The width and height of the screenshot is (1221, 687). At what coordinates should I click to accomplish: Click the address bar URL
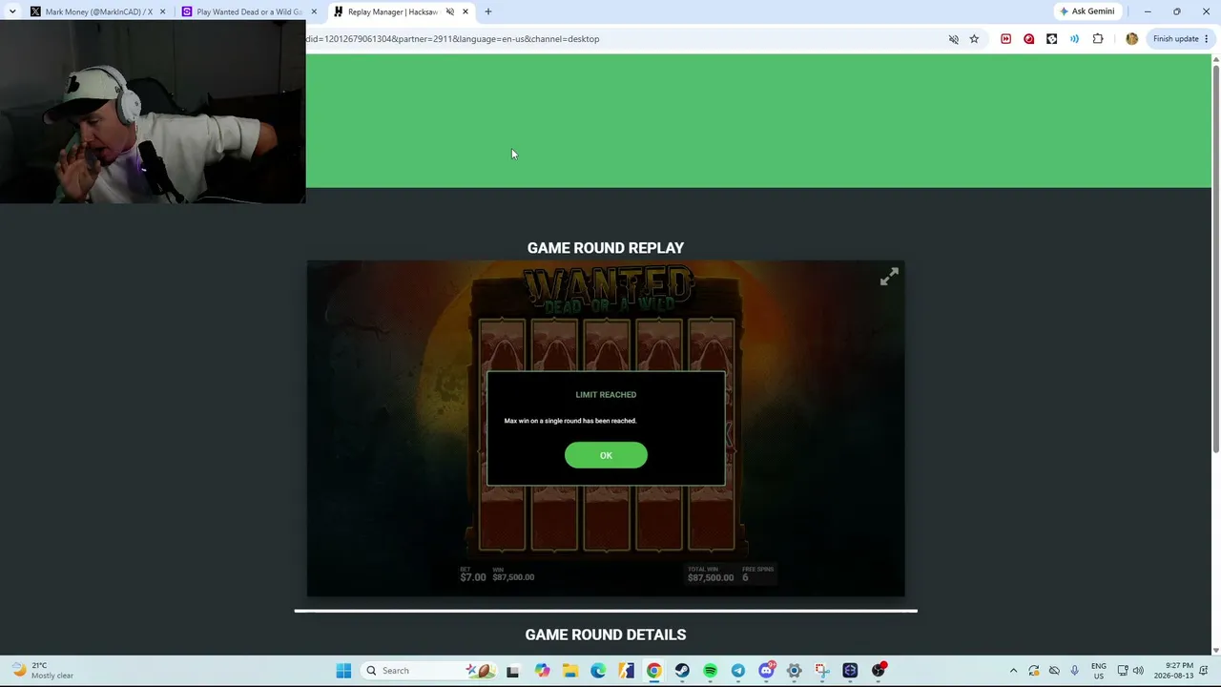[x=452, y=39]
